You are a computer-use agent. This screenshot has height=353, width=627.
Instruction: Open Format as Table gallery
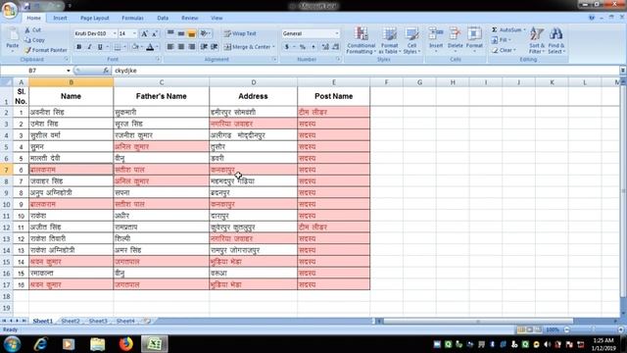pyautogui.click(x=390, y=40)
